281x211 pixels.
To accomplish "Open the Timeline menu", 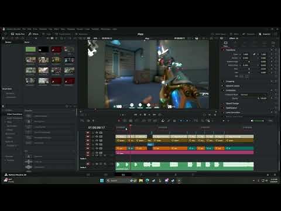I will [x=43, y=29].
